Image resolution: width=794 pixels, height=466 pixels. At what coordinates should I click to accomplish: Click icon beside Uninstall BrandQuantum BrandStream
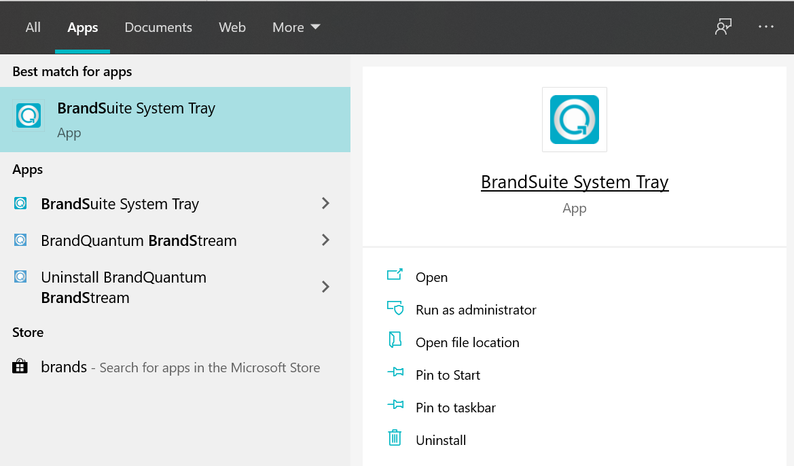20,276
